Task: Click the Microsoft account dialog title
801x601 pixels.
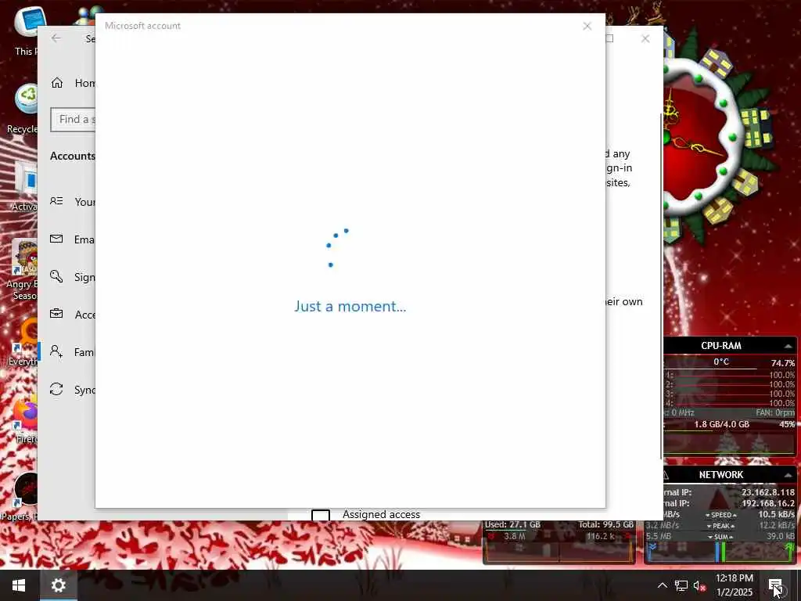Action: (x=142, y=26)
